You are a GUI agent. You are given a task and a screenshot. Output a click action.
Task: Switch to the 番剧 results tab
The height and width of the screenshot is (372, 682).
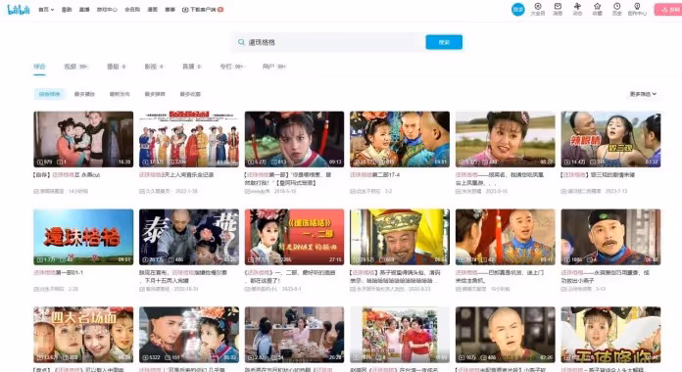(117, 67)
